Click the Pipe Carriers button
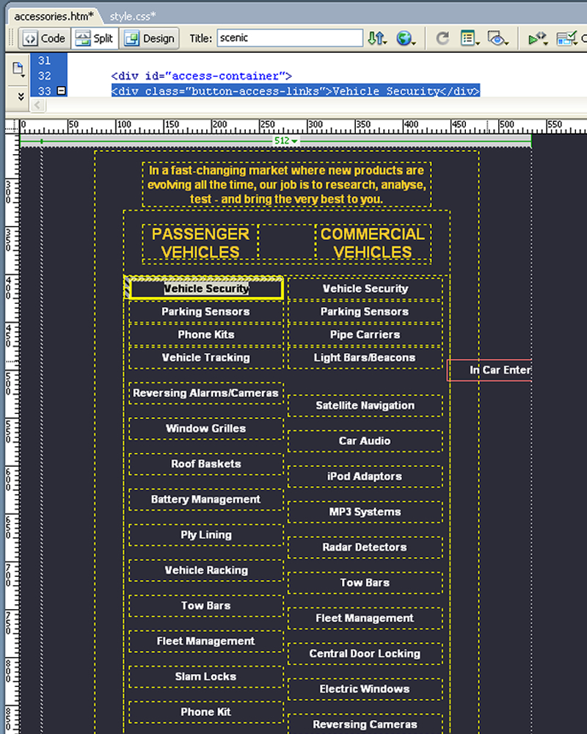 [365, 334]
